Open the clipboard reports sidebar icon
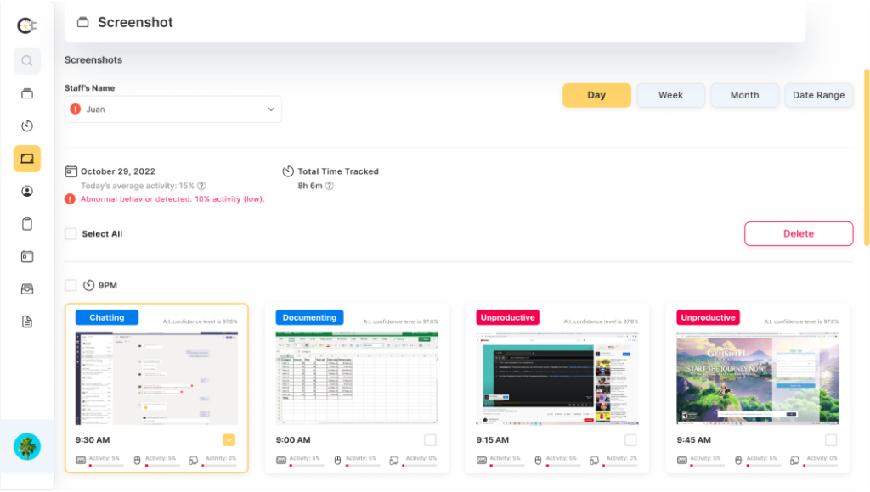The height and width of the screenshot is (492, 870). tap(26, 223)
